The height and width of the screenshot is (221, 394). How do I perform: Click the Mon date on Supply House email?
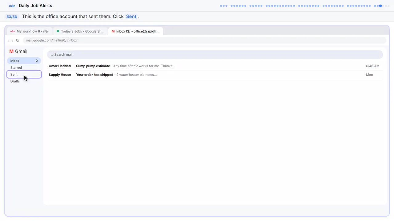[369, 75]
